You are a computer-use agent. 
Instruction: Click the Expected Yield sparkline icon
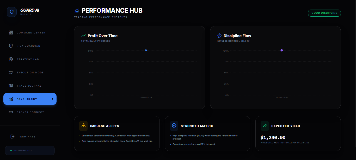(265, 126)
